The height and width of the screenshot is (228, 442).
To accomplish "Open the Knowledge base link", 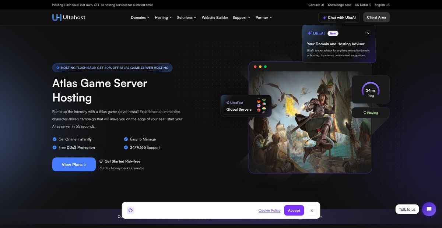I will point(340,5).
